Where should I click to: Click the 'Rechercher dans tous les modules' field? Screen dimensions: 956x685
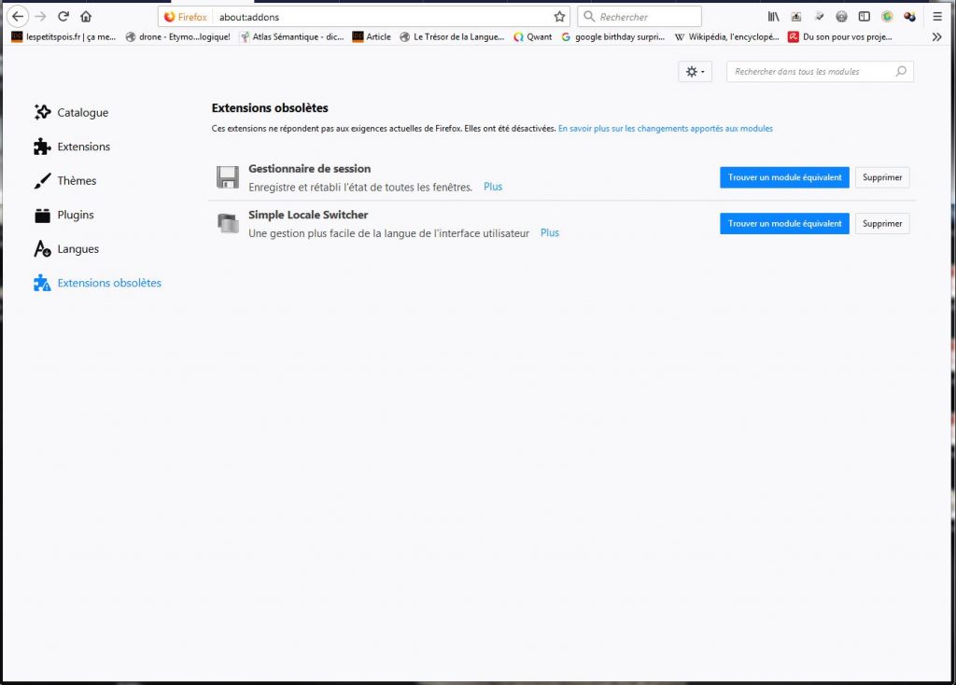click(x=812, y=72)
